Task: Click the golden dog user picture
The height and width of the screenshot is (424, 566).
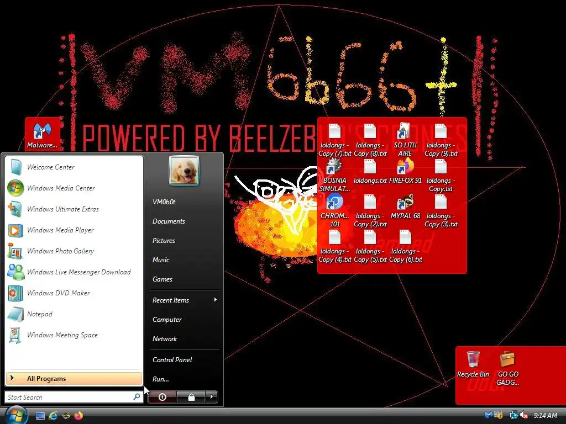Action: point(184,171)
